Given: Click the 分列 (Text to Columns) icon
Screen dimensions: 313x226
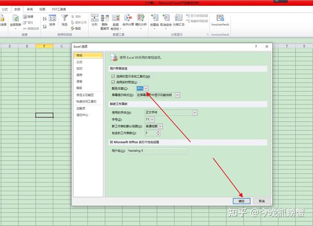Looking at the screenshot, I should 94,18.
